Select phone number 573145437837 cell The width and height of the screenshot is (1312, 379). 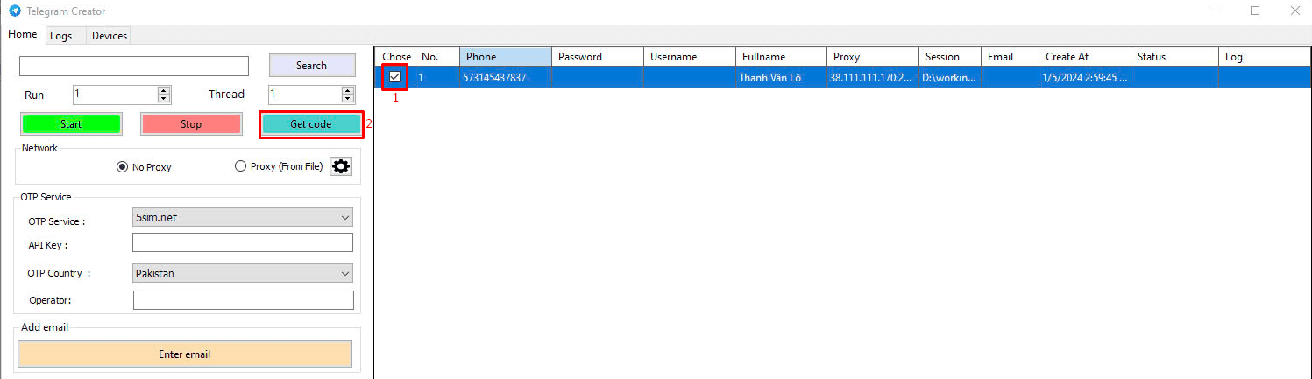(x=506, y=77)
